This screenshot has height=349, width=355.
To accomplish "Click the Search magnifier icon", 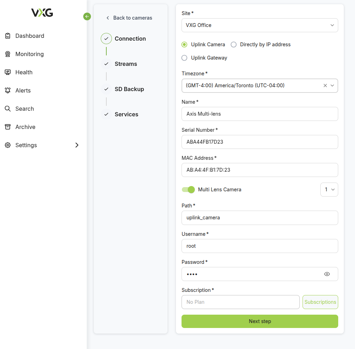I will click(x=8, y=109).
